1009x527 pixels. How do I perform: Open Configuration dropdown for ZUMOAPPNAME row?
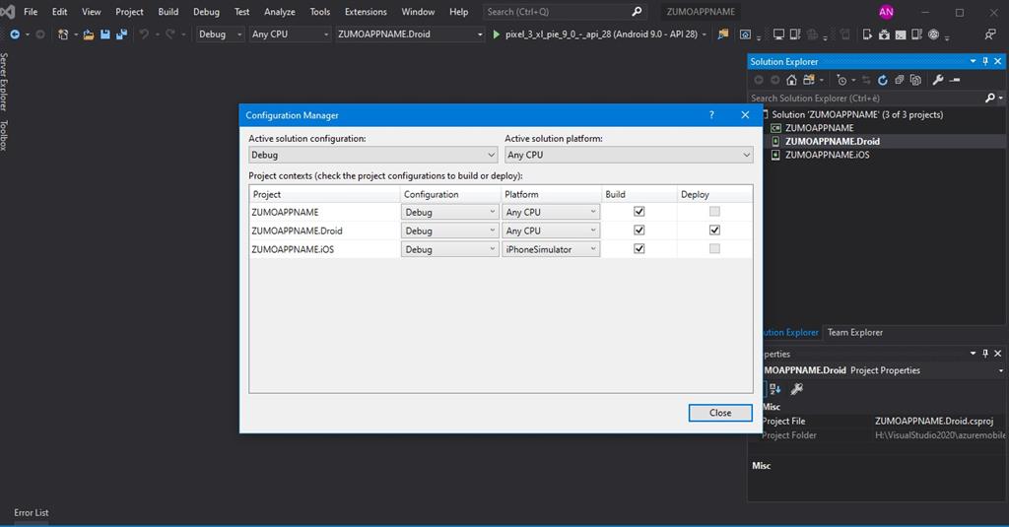pyautogui.click(x=449, y=212)
